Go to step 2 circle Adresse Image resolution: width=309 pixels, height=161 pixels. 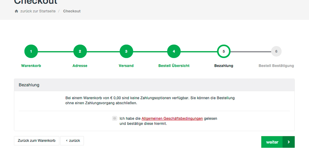coord(80,52)
